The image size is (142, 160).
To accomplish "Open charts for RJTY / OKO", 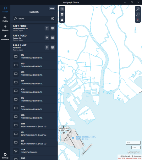I will tap(53, 38).
